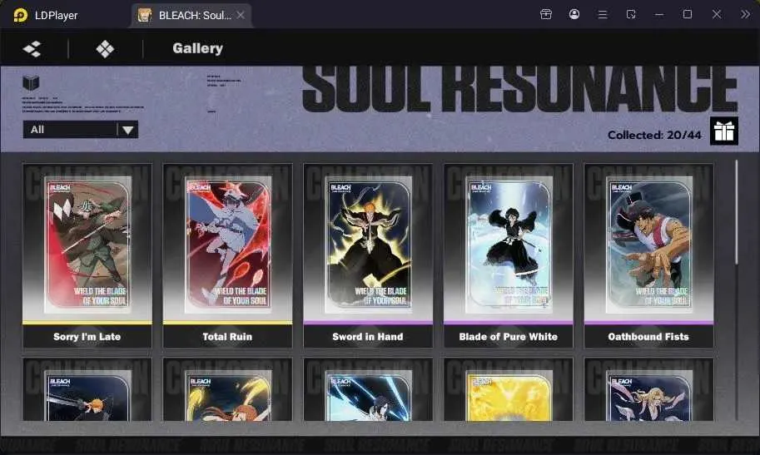
Task: Select the second-row card with yellow energy streaks
Action: coord(228,389)
